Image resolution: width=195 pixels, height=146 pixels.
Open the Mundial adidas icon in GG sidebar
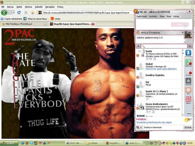coord(188,82)
